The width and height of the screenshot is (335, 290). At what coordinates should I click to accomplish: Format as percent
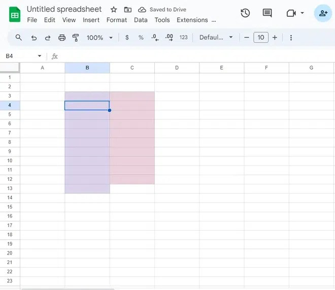pos(141,38)
